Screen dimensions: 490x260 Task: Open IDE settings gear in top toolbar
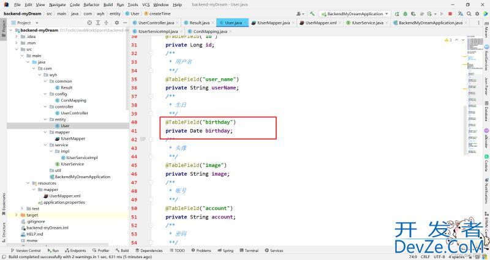[477, 13]
